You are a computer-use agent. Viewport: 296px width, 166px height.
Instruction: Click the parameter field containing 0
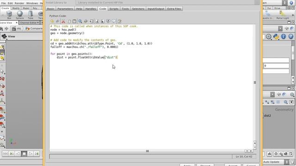[x=276, y=65]
